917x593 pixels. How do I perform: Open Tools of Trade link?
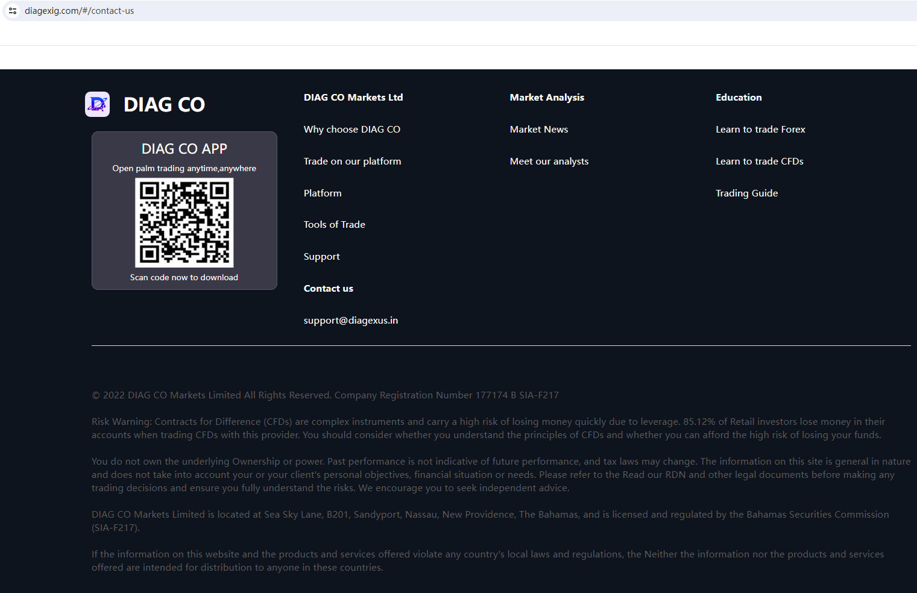(335, 225)
